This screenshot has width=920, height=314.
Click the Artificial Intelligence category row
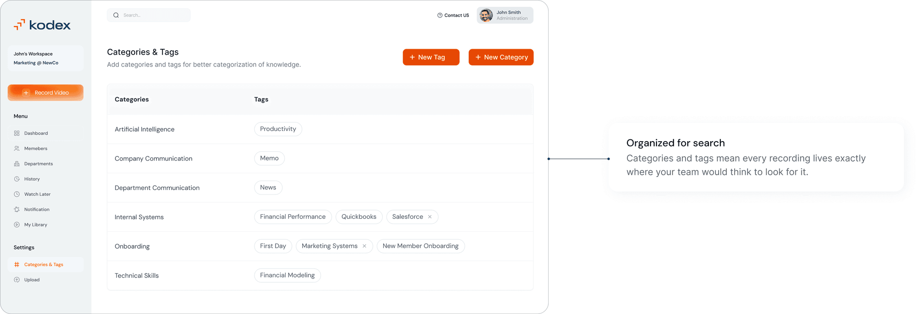click(x=320, y=129)
